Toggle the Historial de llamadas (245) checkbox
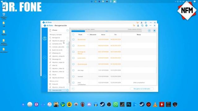This screenshot has width=198, height=111. pos(67,47)
